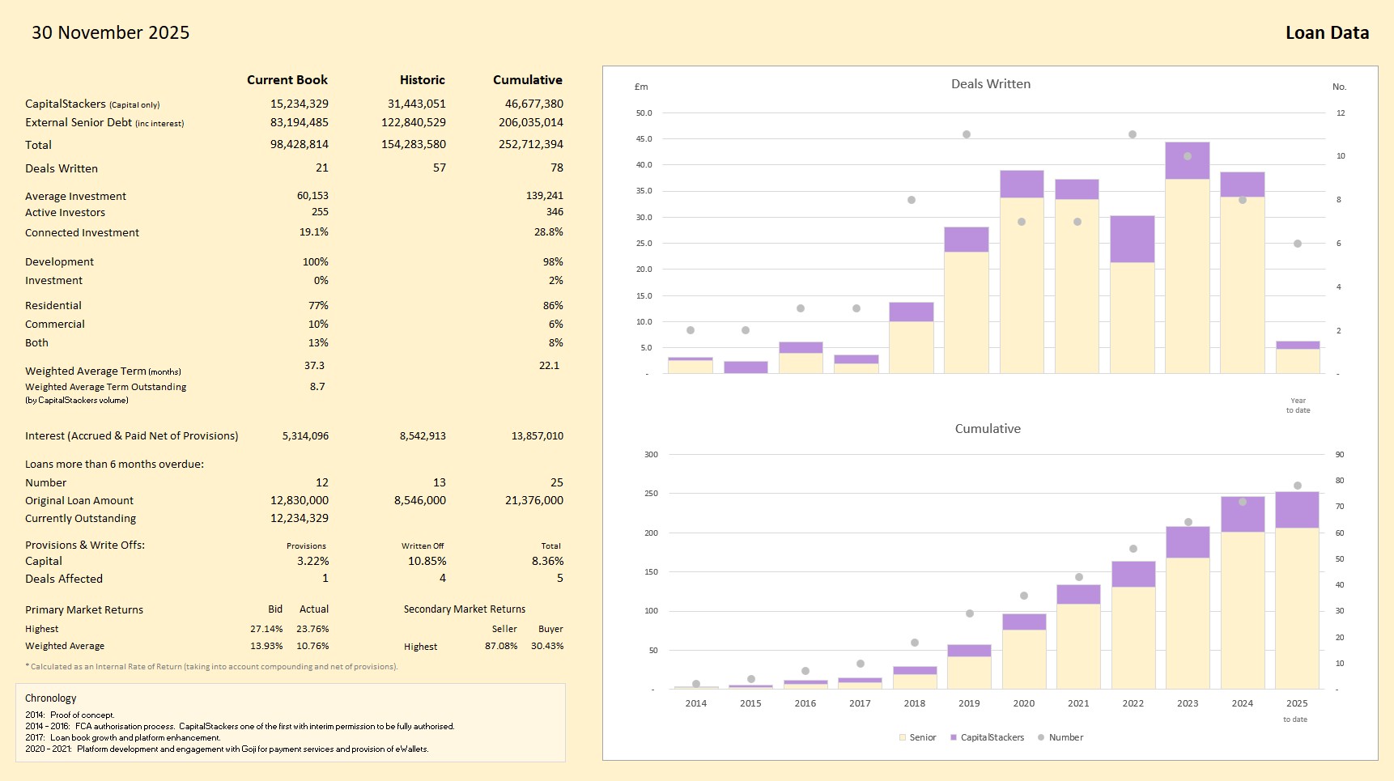
Task: Select the Cumulative chart title
Action: (988, 429)
